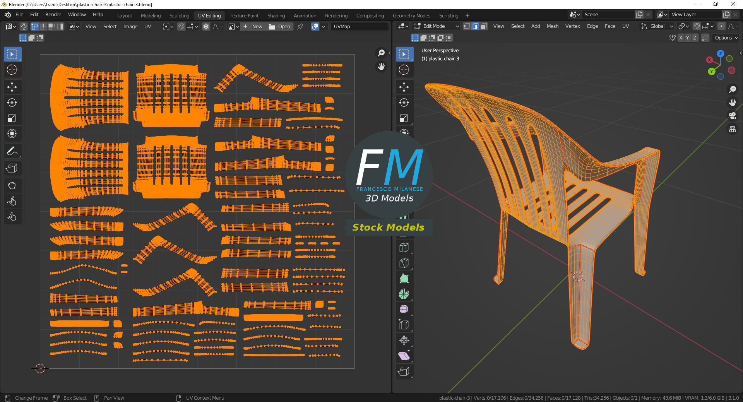
Task: Expand the Global transform orientation dropdown
Action: (657, 26)
